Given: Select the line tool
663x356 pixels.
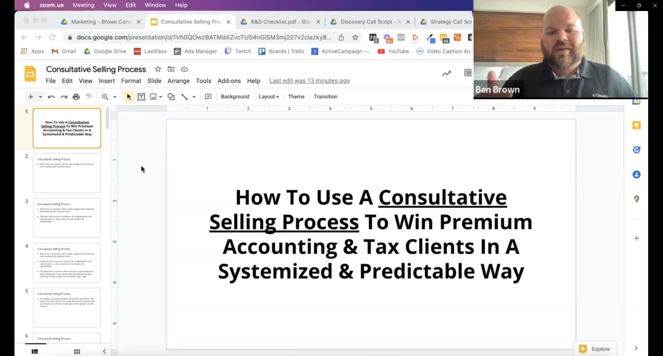Looking at the screenshot, I should (185, 97).
